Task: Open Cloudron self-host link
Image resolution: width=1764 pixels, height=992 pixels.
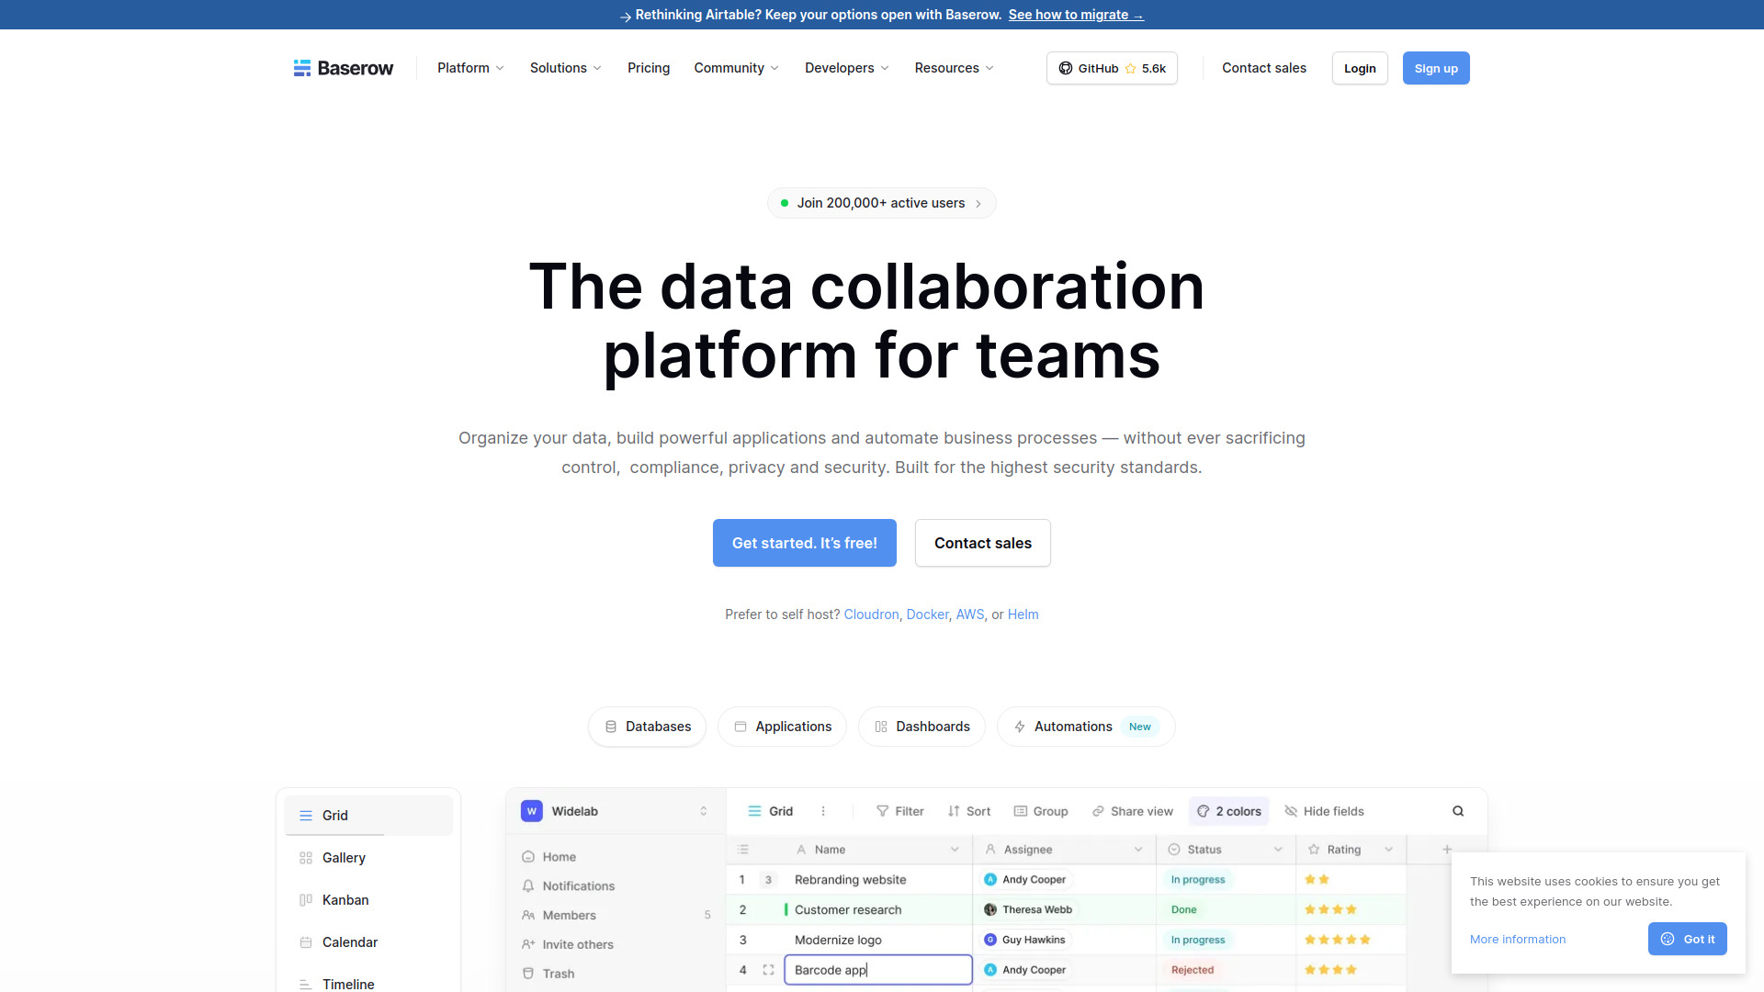Action: (x=871, y=614)
